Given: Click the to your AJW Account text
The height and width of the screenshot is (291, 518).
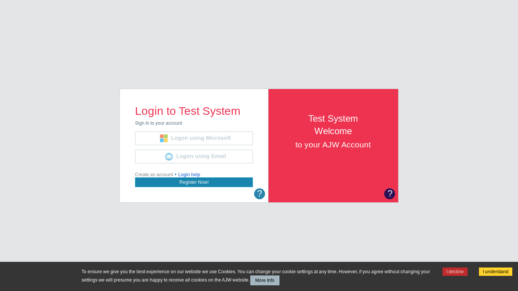Looking at the screenshot, I should tap(333, 145).
